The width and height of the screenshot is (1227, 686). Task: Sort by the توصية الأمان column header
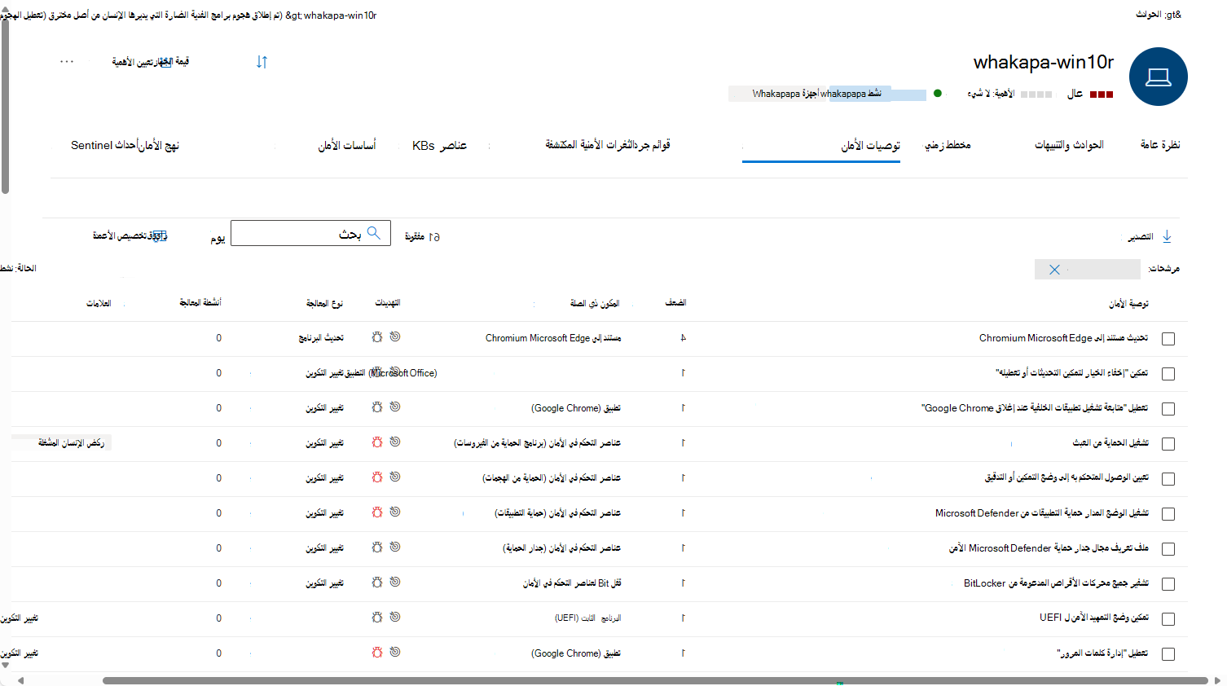tap(1128, 304)
